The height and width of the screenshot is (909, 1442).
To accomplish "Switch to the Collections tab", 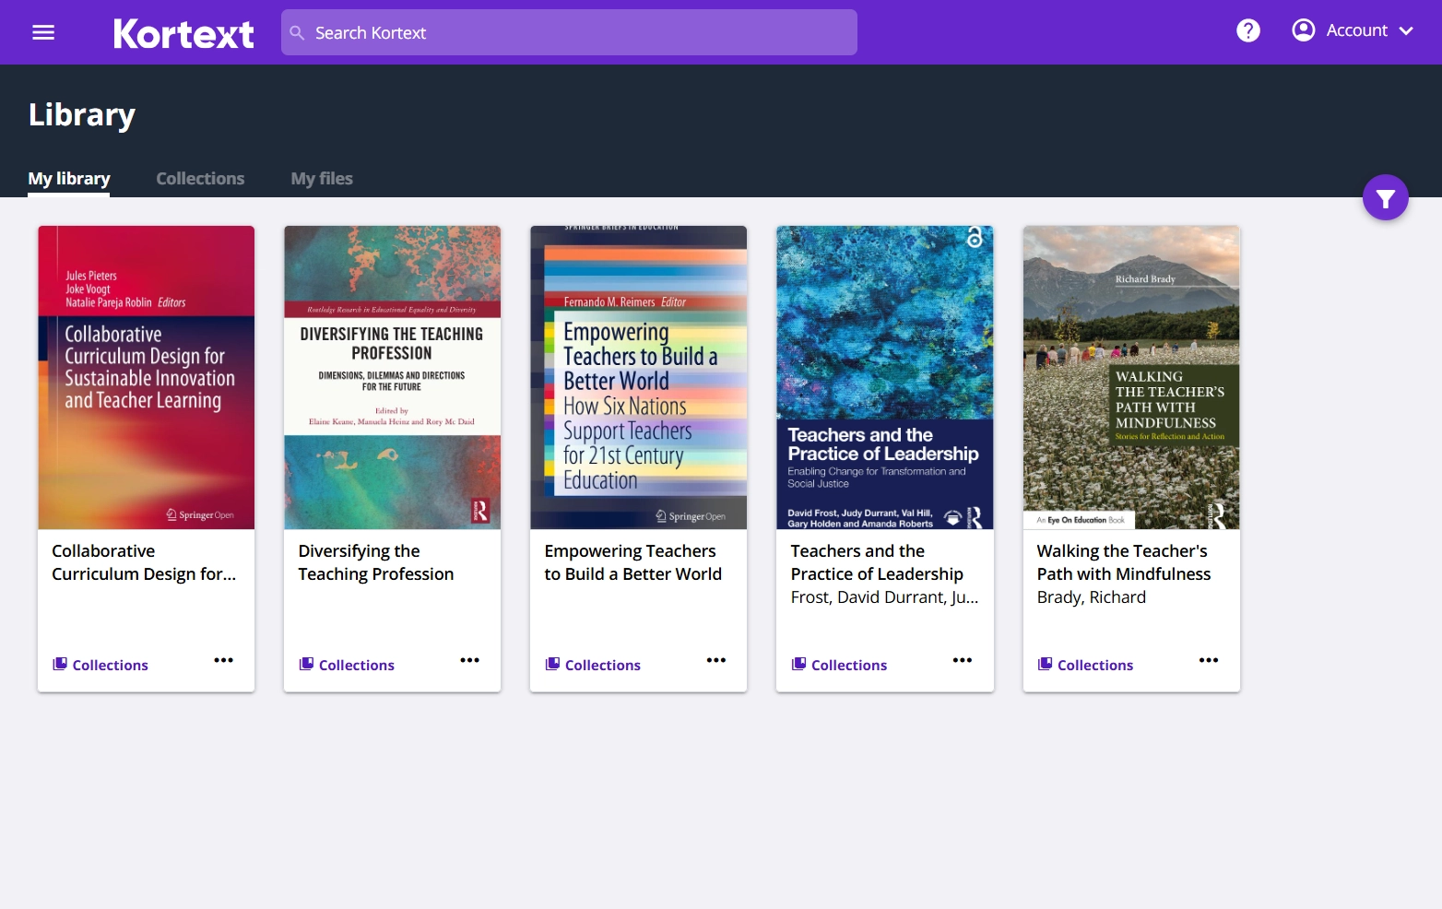I will click(200, 178).
